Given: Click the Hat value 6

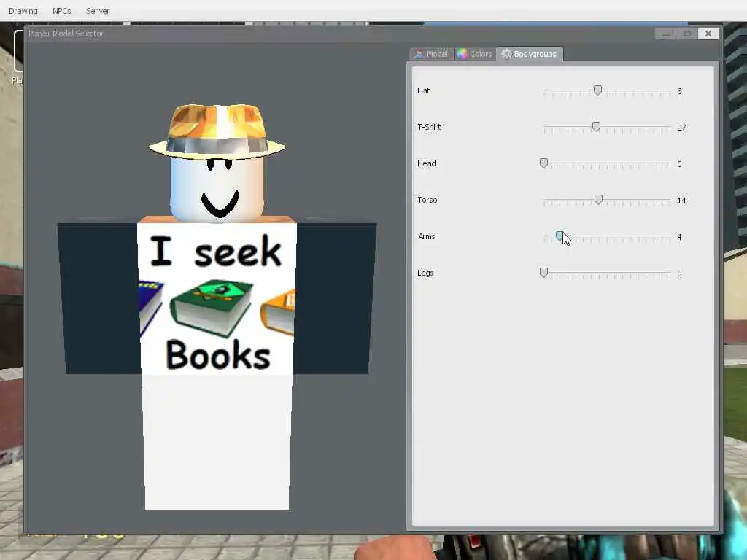Looking at the screenshot, I should 679,91.
